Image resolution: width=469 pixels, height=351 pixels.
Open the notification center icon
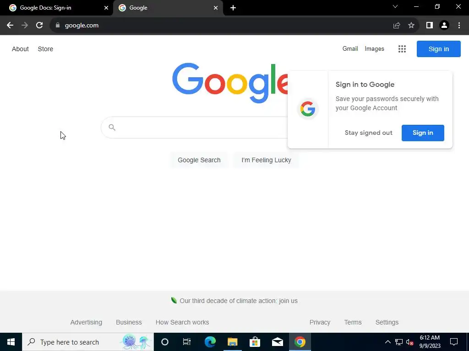(x=454, y=342)
